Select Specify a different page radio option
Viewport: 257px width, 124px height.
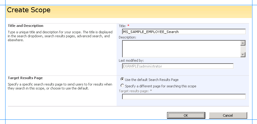pos(122,86)
